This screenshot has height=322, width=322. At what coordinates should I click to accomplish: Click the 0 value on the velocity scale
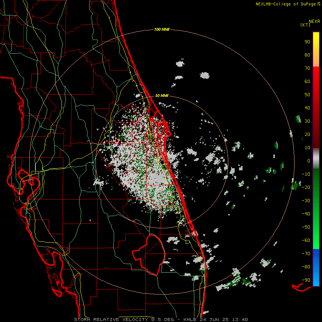(x=309, y=161)
